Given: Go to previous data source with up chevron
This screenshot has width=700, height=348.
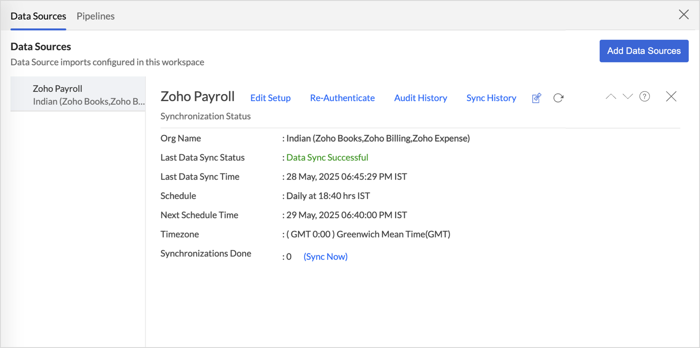Looking at the screenshot, I should 611,97.
